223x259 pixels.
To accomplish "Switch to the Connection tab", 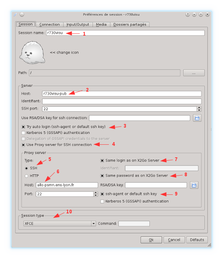I will pyautogui.click(x=49, y=24).
